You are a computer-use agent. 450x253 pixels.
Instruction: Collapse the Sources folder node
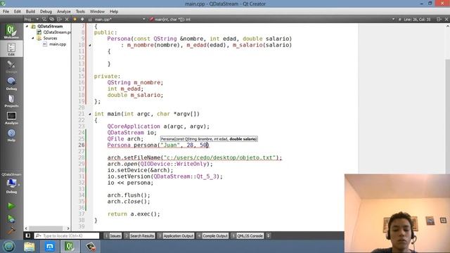tap(33, 38)
